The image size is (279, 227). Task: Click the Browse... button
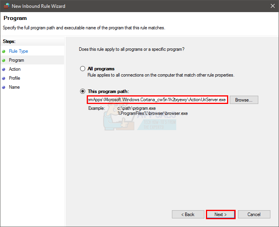(x=244, y=100)
